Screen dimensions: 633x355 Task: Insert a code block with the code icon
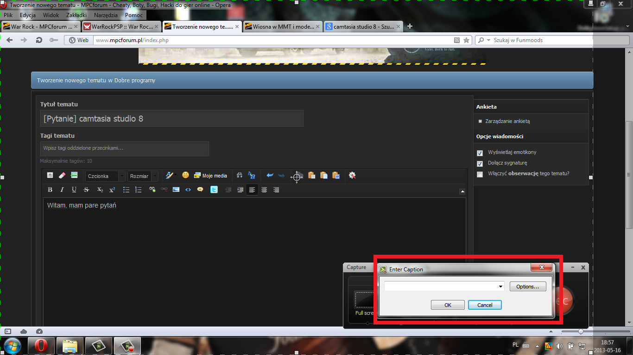[x=188, y=190]
